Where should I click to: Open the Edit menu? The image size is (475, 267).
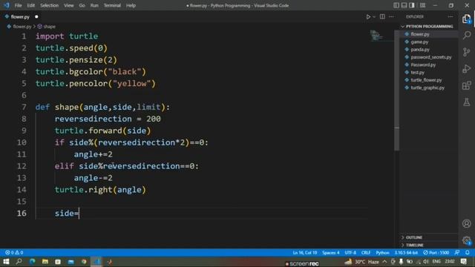[31, 5]
